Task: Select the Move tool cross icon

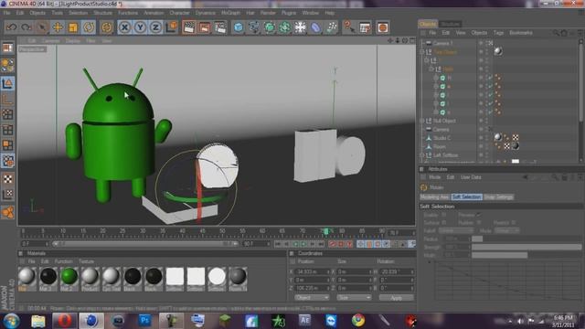Action: click(58, 27)
